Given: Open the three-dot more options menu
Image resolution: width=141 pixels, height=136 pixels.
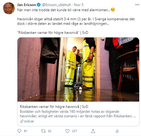Looking at the screenshot, I should 137,5.
